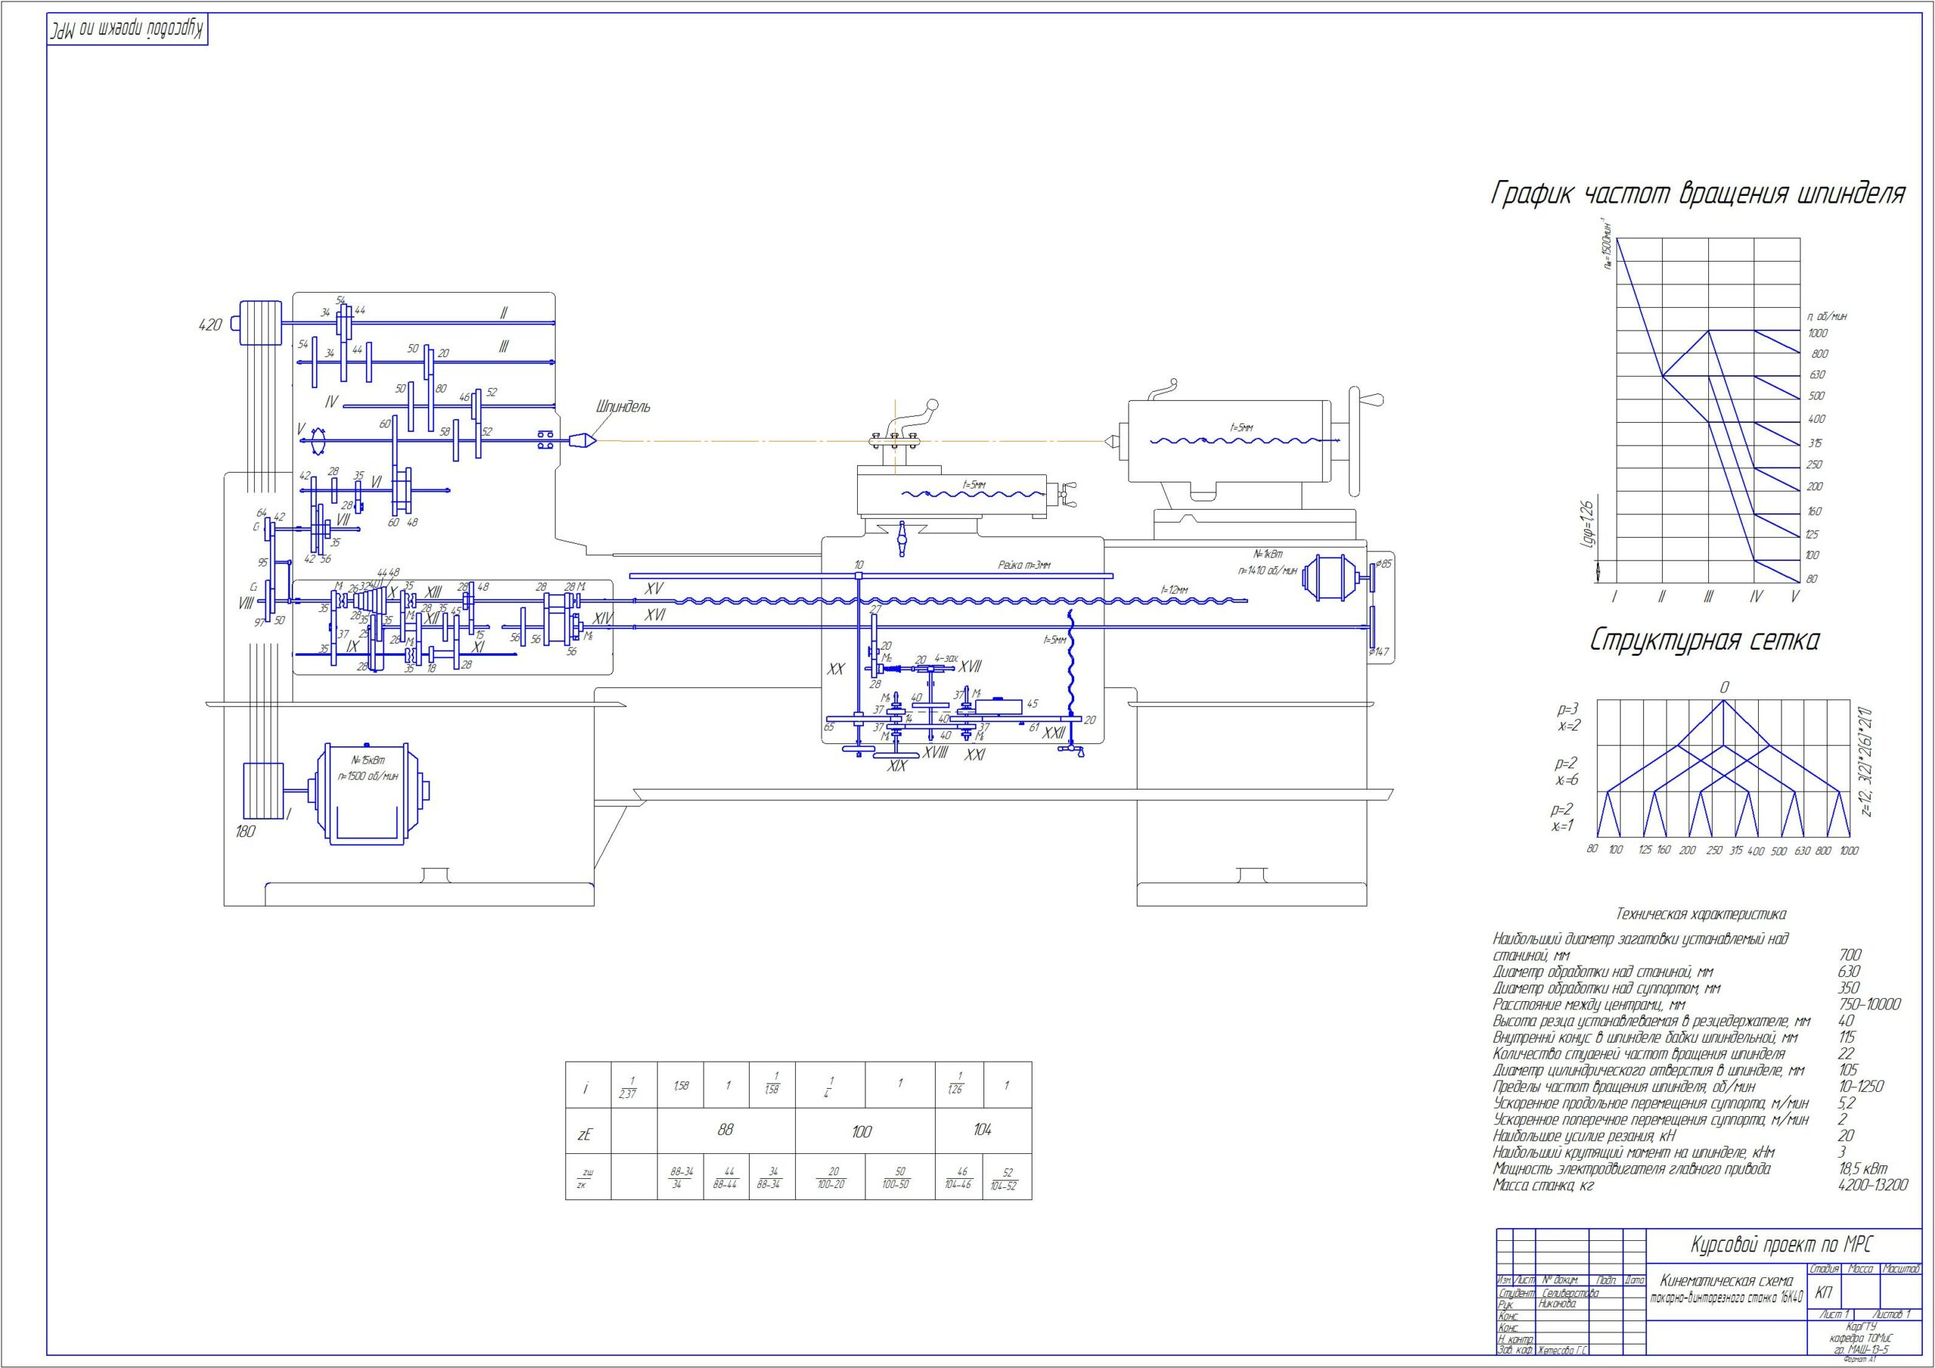Select the "z=12; 3[2]*2[6]*2[1]" vertical formula
Image resolution: width=1935 pixels, height=1368 pixels.
(x=1867, y=762)
